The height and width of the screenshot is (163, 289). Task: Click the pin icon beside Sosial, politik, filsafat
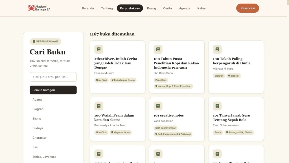227,132
